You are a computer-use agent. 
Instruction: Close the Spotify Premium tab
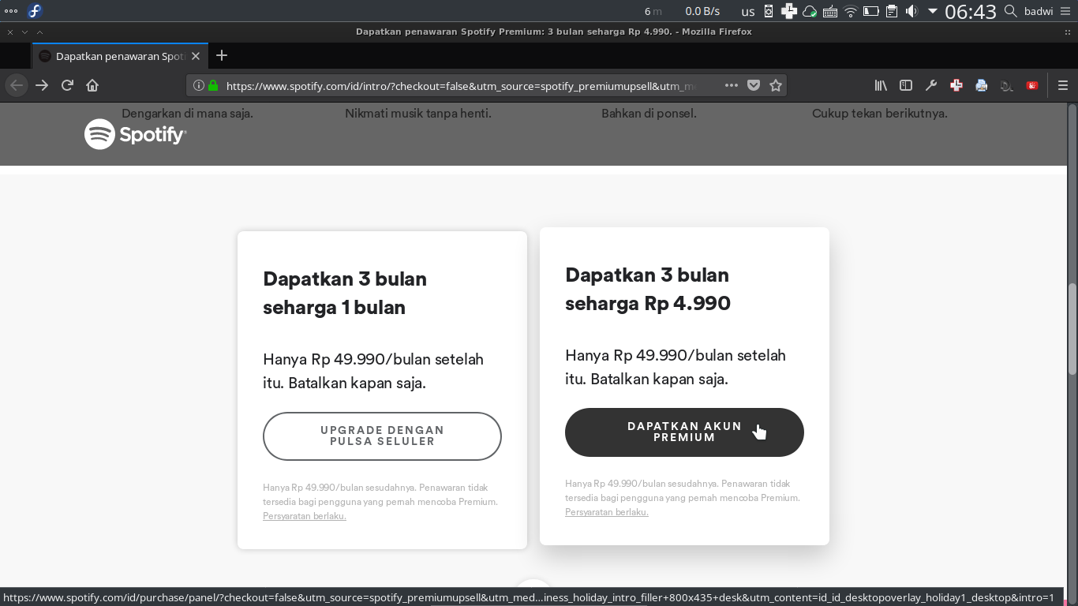click(196, 56)
